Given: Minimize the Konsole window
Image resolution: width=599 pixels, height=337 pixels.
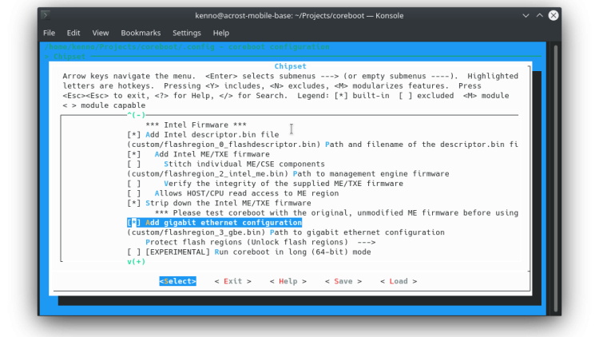Looking at the screenshot, I should pyautogui.click(x=522, y=14).
